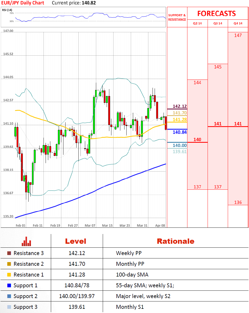249x313 pixels.
Task: Click the 135.20 price axis label
Action: [8, 216]
